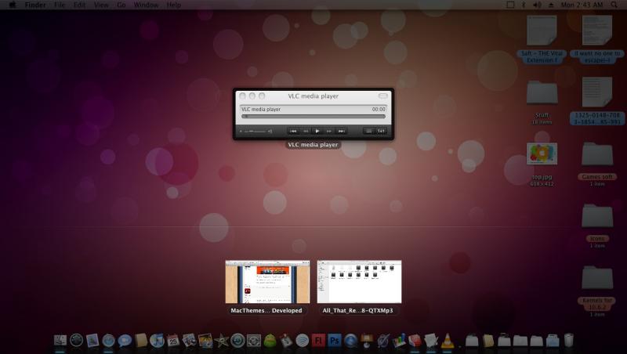Screen dimensions: 627x354
Task: Select the Stuff folder on desktop
Action: 542,92
